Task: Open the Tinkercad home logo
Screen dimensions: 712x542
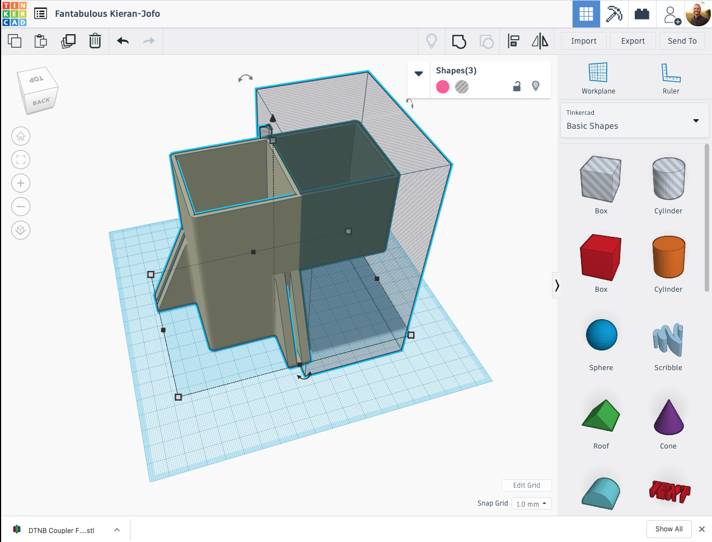Action: point(15,14)
